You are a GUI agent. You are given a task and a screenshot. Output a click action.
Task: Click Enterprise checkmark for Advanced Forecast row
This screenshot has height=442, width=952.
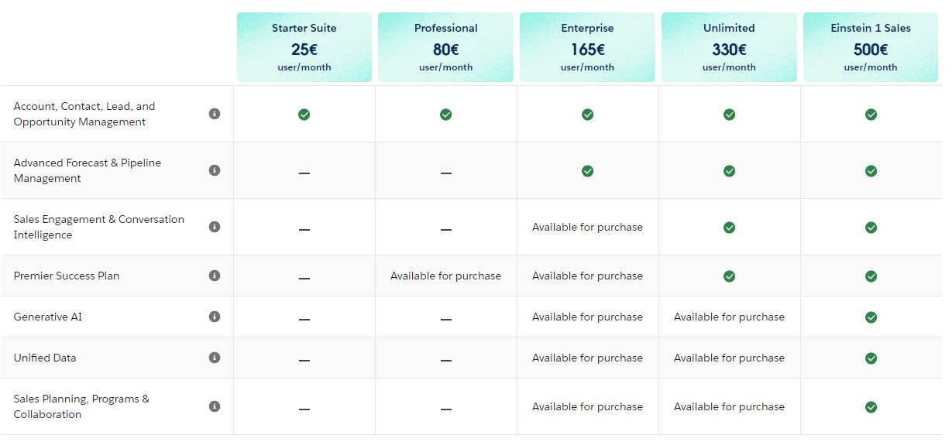[x=588, y=171]
